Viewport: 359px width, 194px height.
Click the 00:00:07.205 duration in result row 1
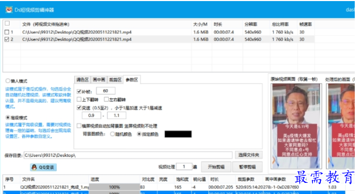[221, 187]
